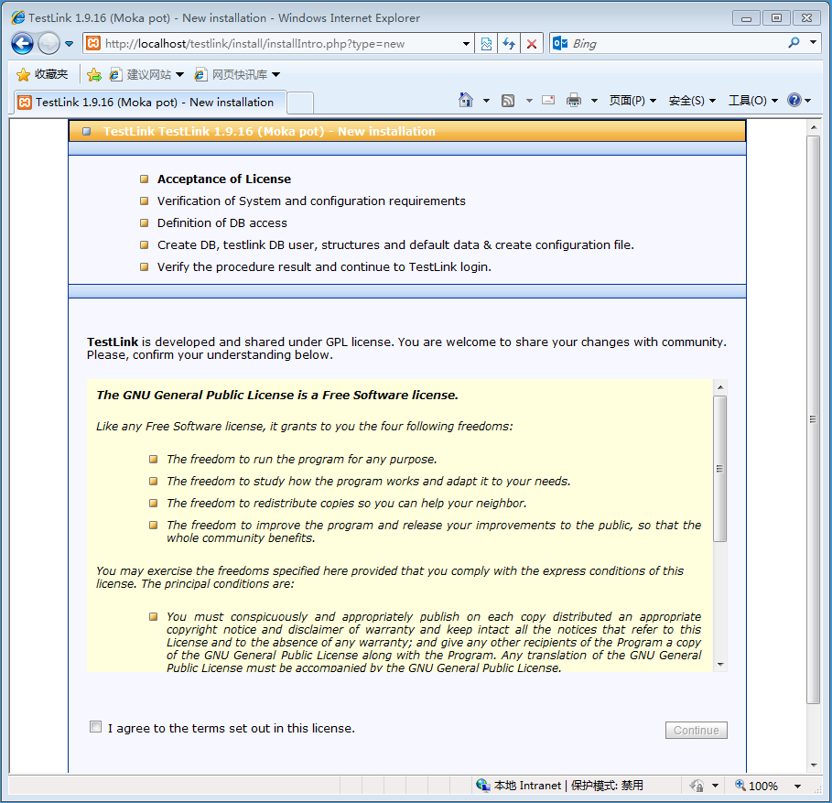The image size is (832, 803).
Task: Click the freedom to redistribute copies line
Action: tap(347, 504)
